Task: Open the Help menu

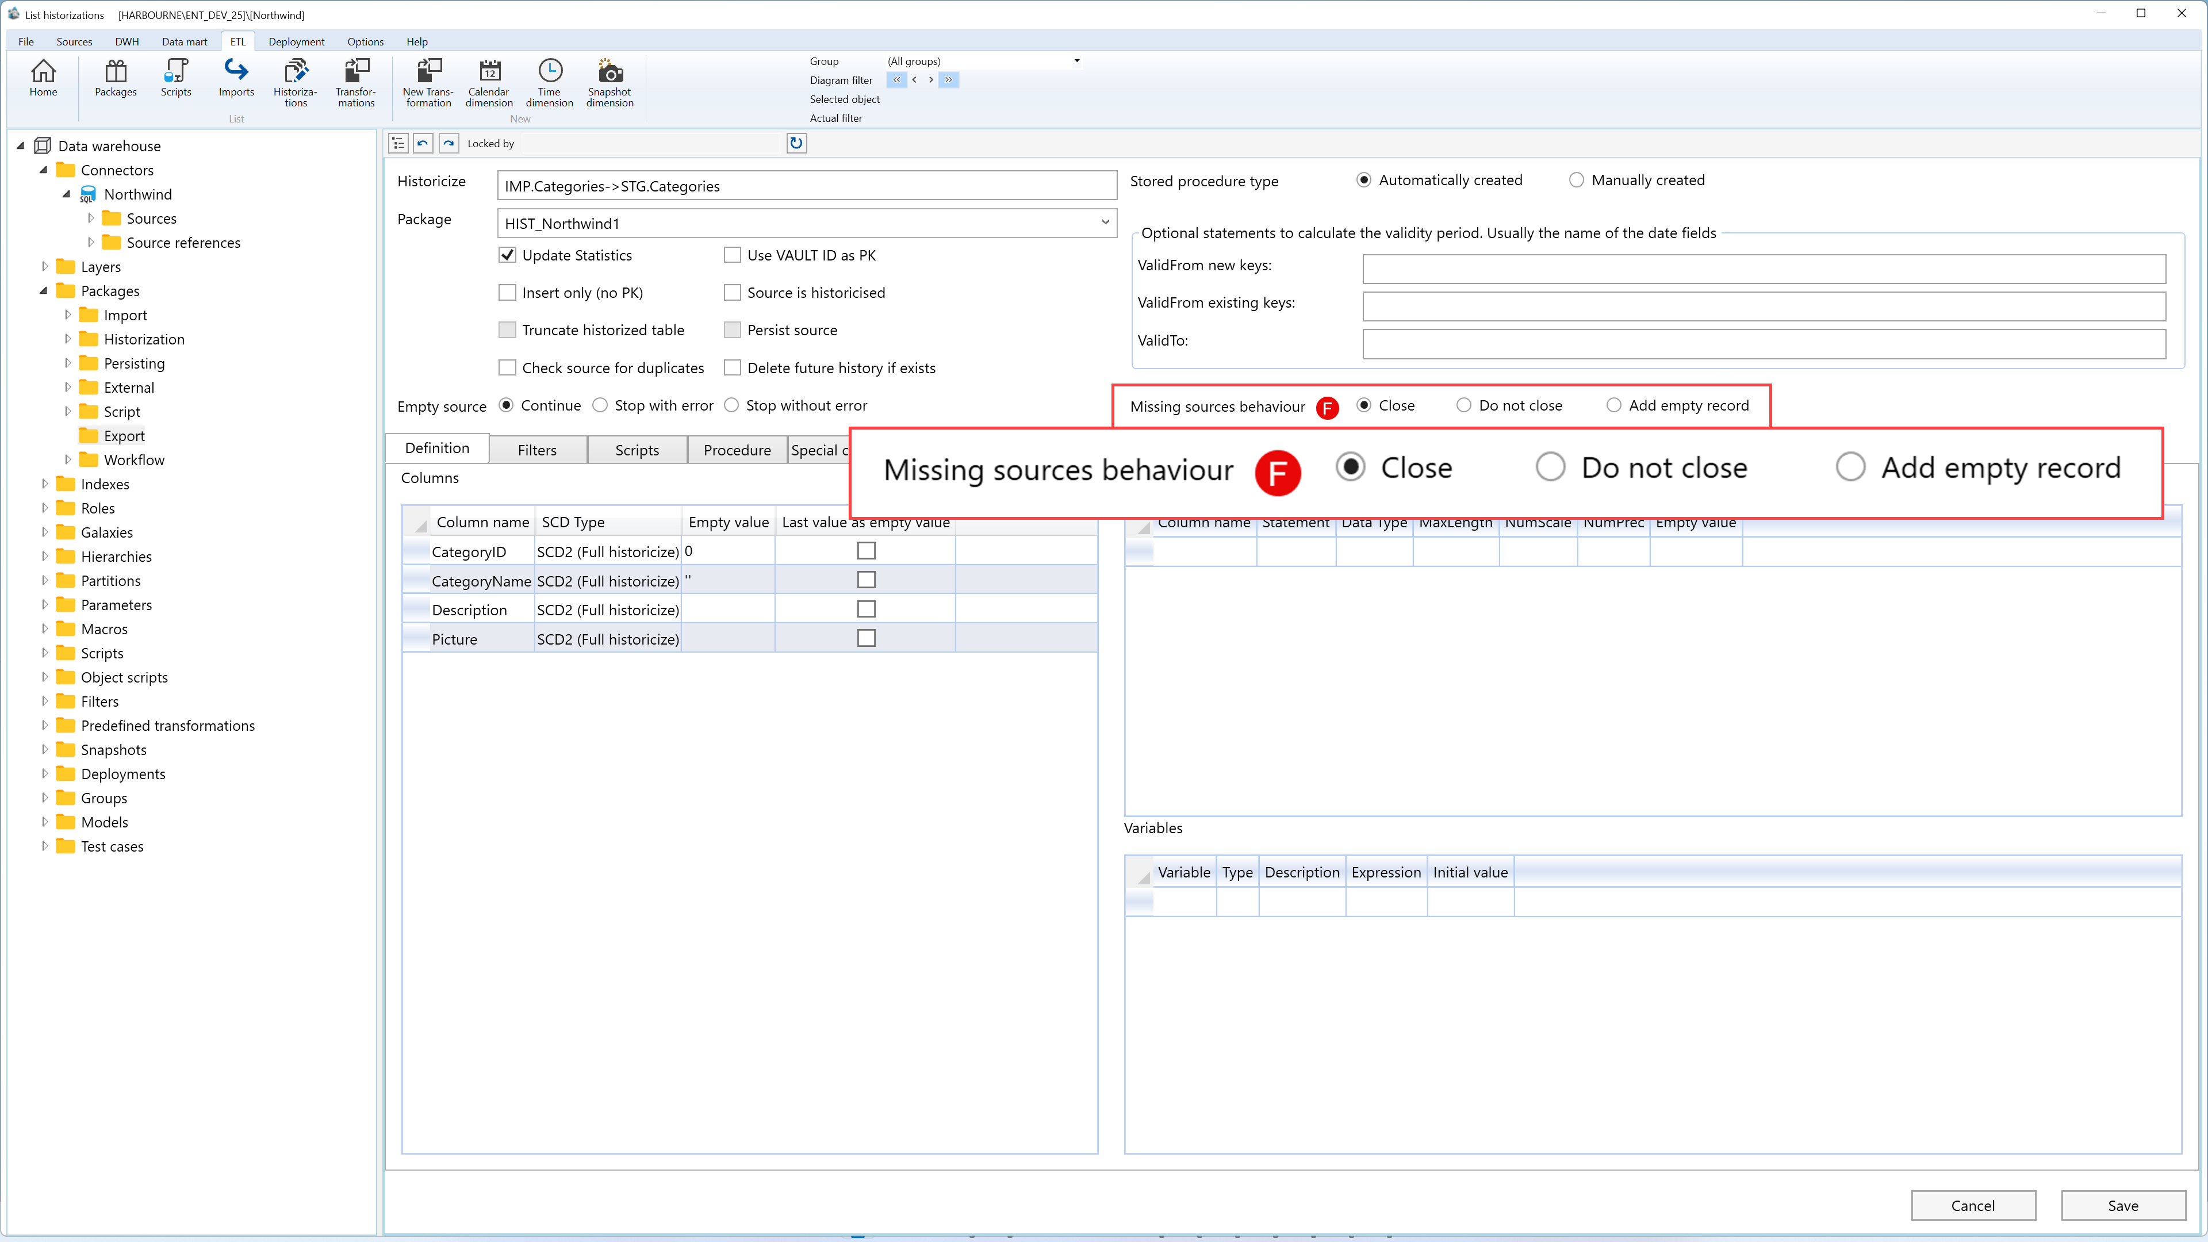Action: click(416, 41)
